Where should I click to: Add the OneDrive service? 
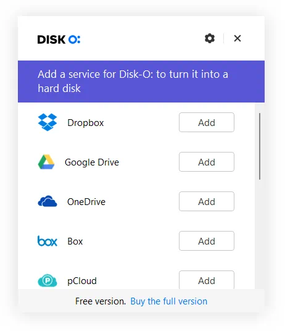click(x=207, y=201)
